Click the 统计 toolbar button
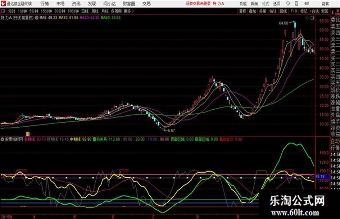 click(x=273, y=11)
